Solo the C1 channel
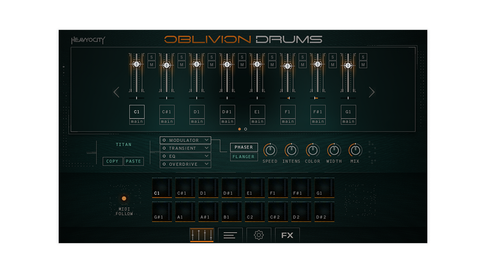 (151, 57)
